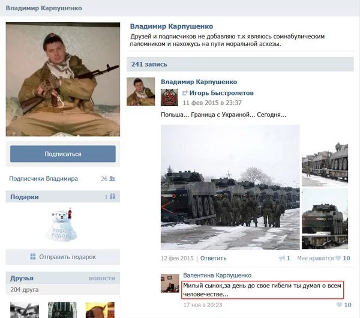Viewport: 360px width, 318px height.
Task: Click the subscribers people icon next to 26
Action: point(112,178)
